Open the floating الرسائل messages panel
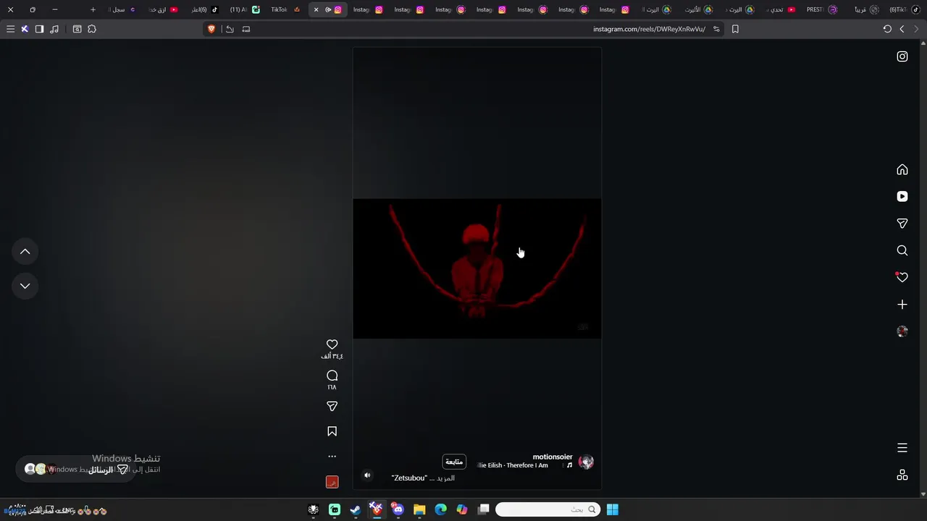The height and width of the screenshot is (521, 927). (x=75, y=469)
